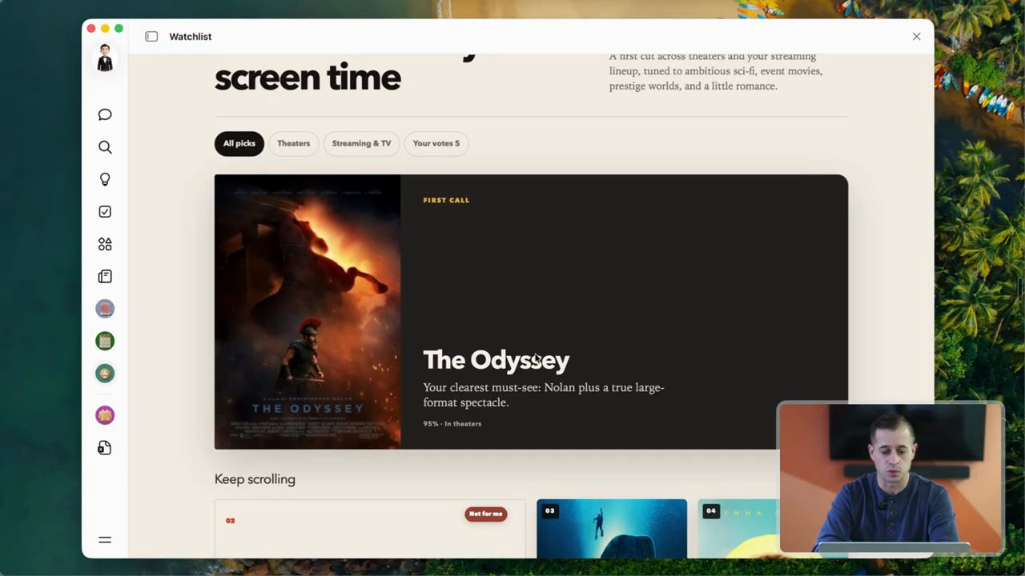Screen dimensions: 1025x576
Task: Close the Watchlist panel with the X
Action: click(x=917, y=37)
